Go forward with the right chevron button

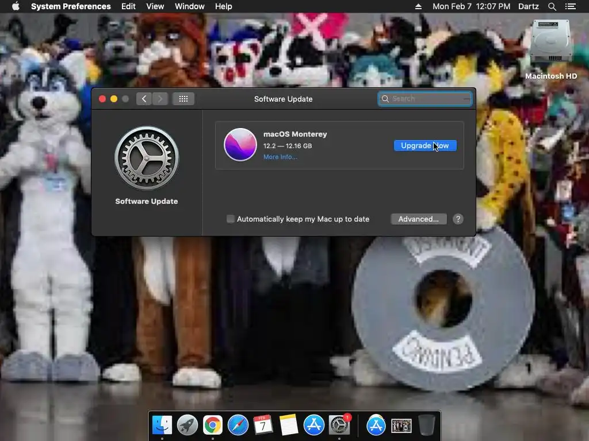click(x=160, y=99)
